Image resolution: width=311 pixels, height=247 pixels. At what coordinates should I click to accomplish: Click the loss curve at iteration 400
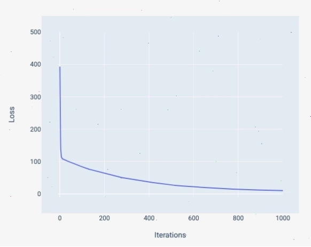point(149,182)
